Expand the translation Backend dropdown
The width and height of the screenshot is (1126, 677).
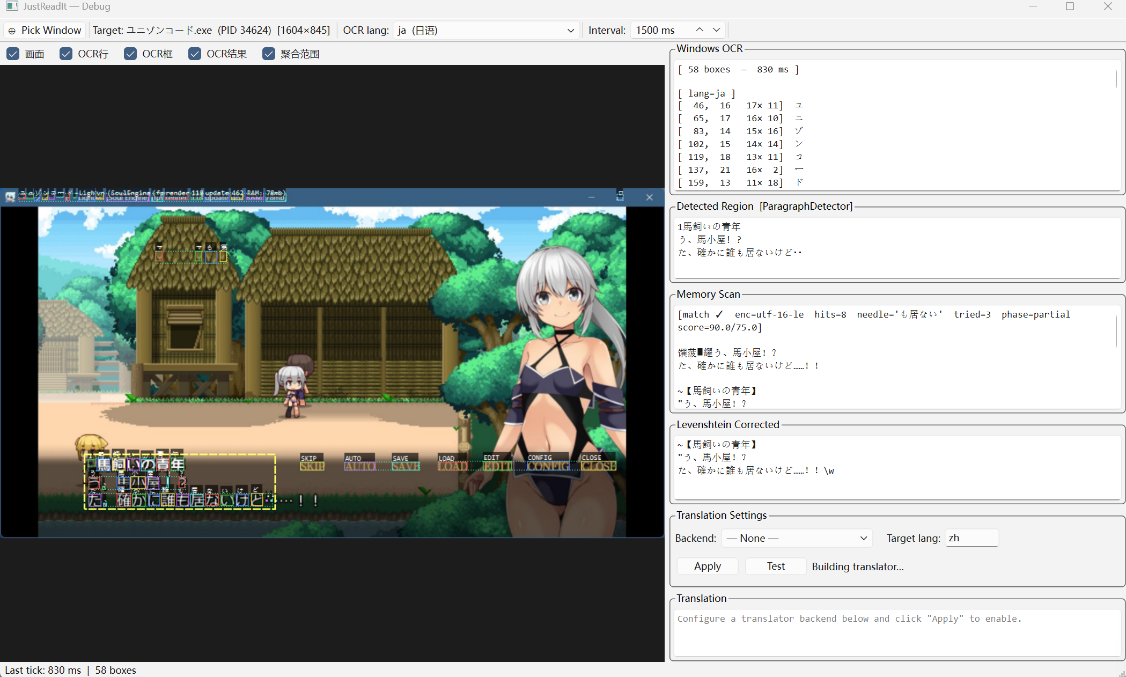797,538
